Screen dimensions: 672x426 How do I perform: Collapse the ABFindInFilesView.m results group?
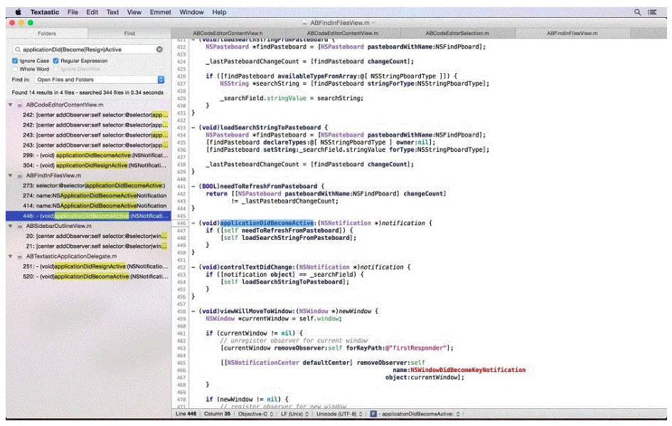point(10,175)
